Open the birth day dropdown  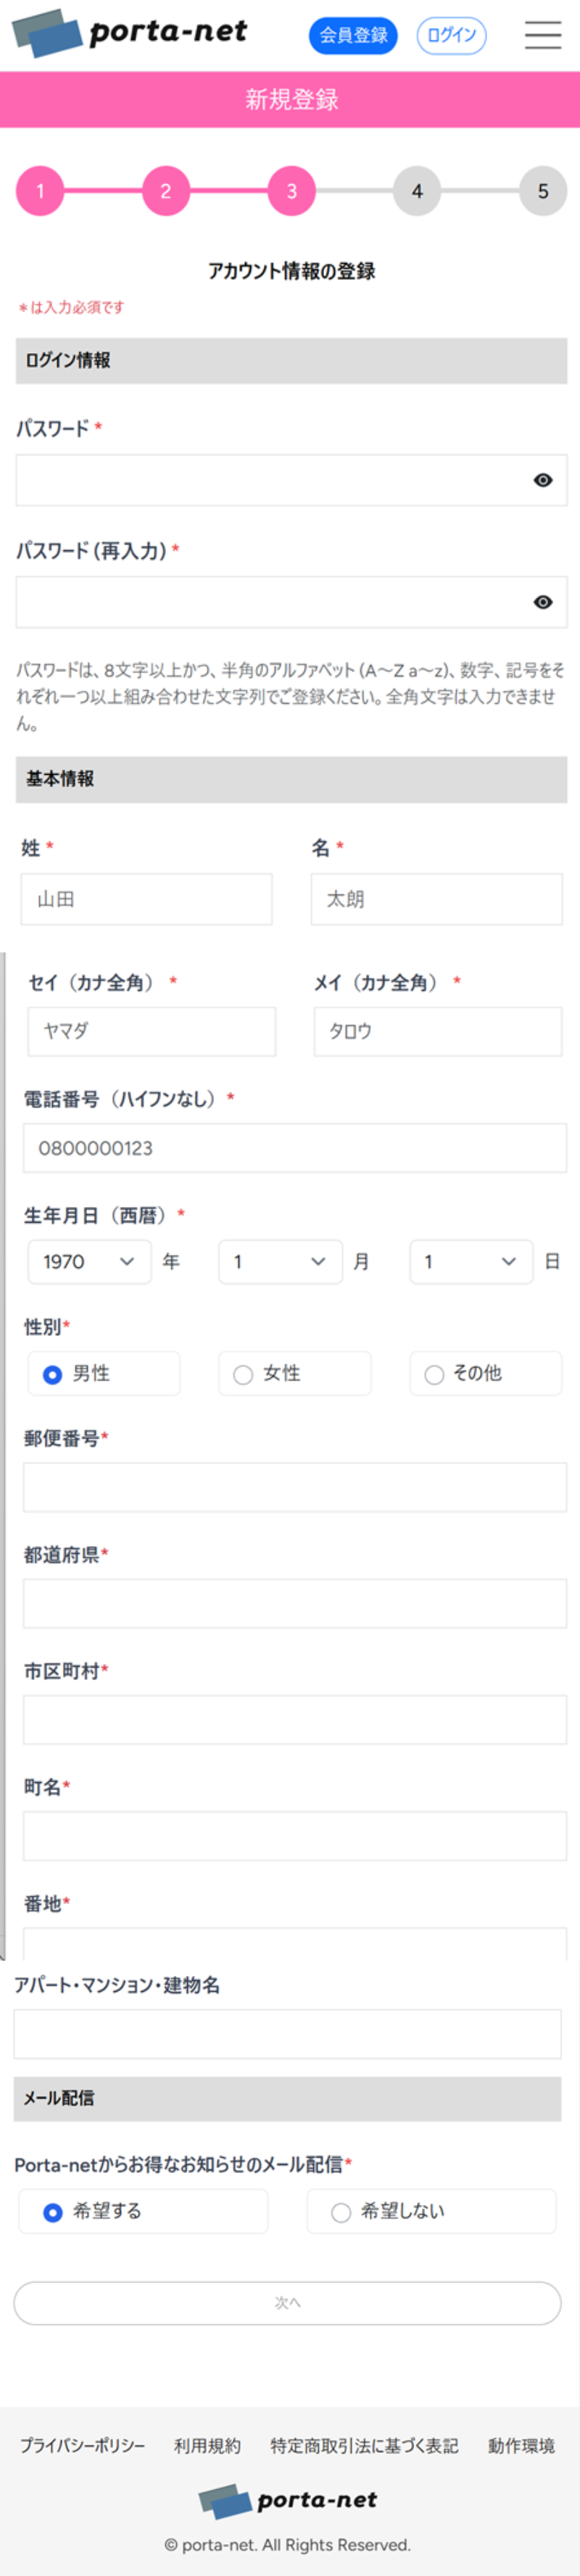pos(471,1262)
